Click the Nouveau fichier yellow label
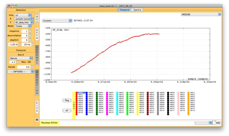The width and height of the screenshot is (229, 136). 49,123
